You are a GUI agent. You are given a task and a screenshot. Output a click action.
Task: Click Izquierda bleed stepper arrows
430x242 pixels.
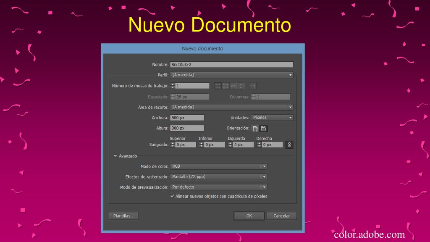(230, 145)
